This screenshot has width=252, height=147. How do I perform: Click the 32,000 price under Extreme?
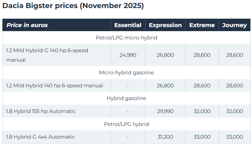[x=202, y=111]
